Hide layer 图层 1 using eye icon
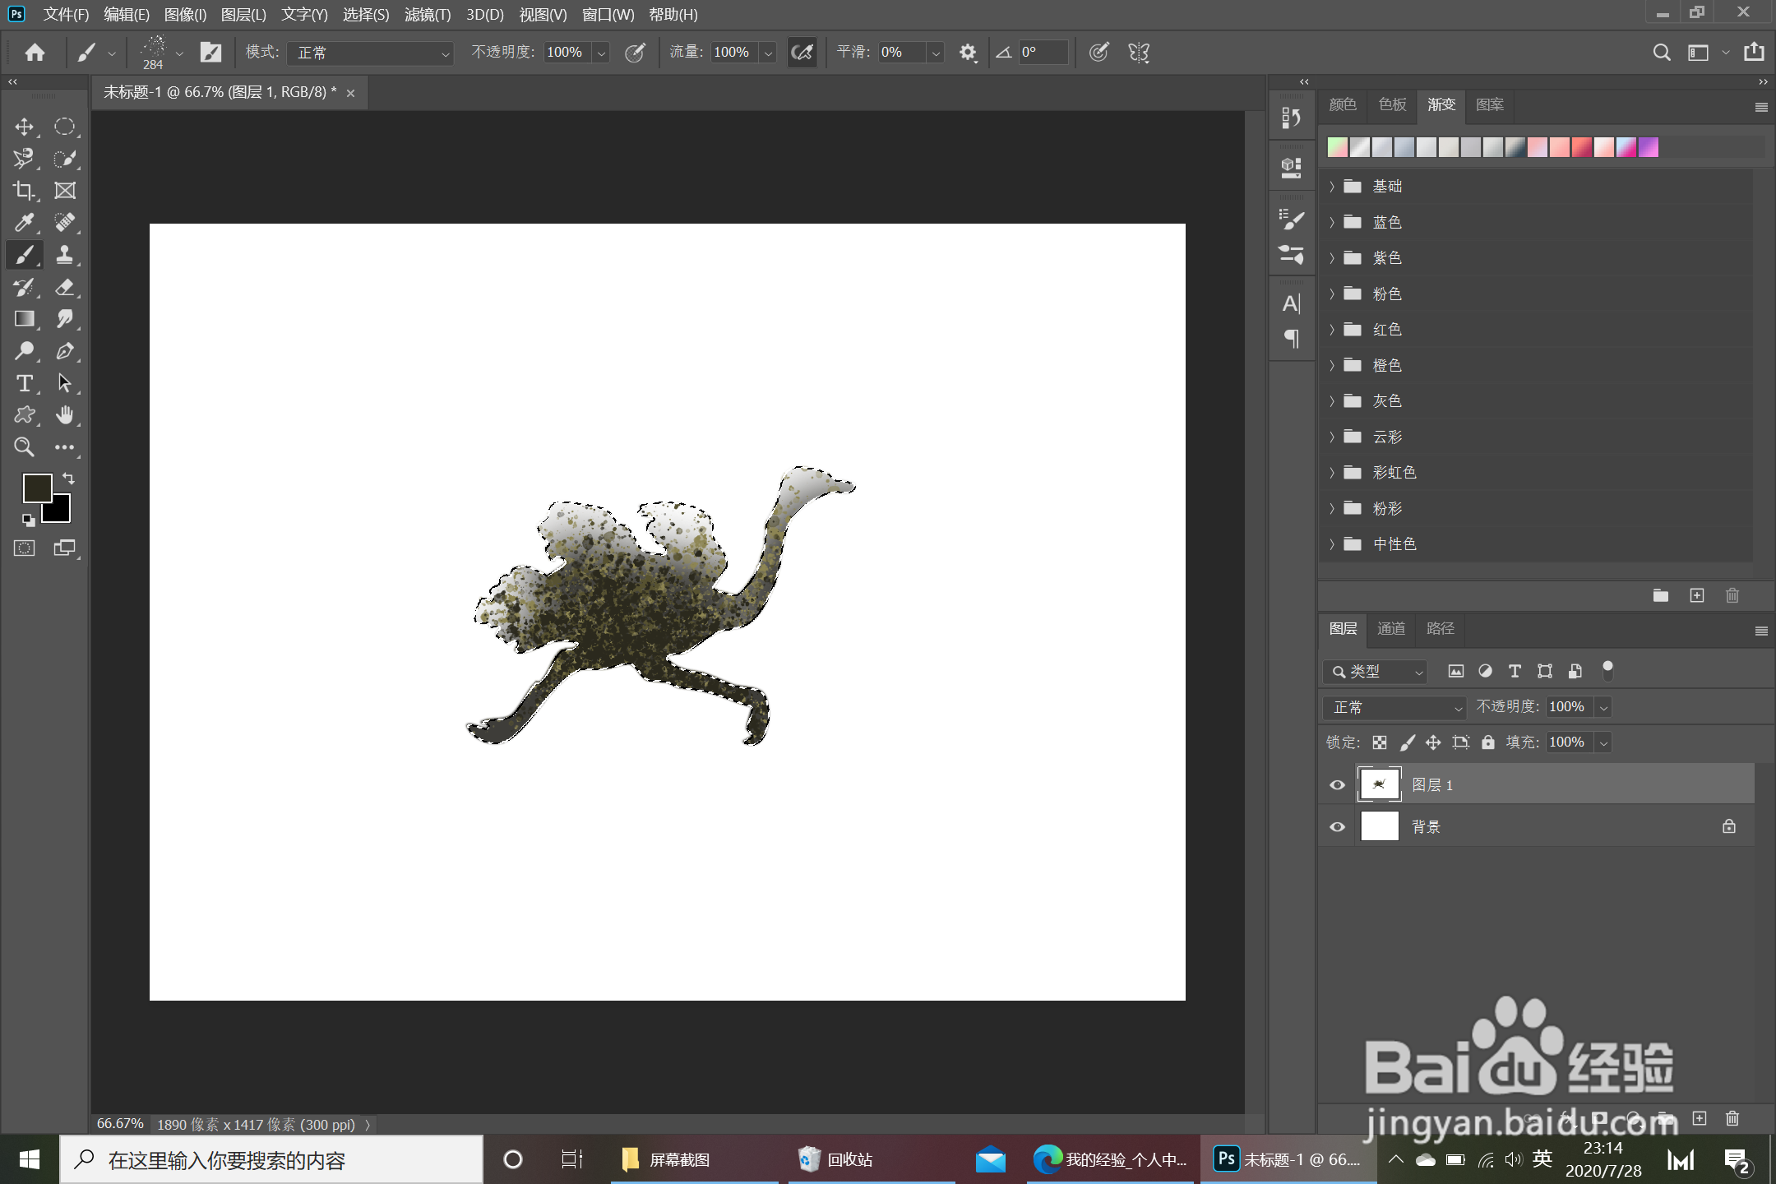This screenshot has height=1184, width=1776. pos(1337,785)
